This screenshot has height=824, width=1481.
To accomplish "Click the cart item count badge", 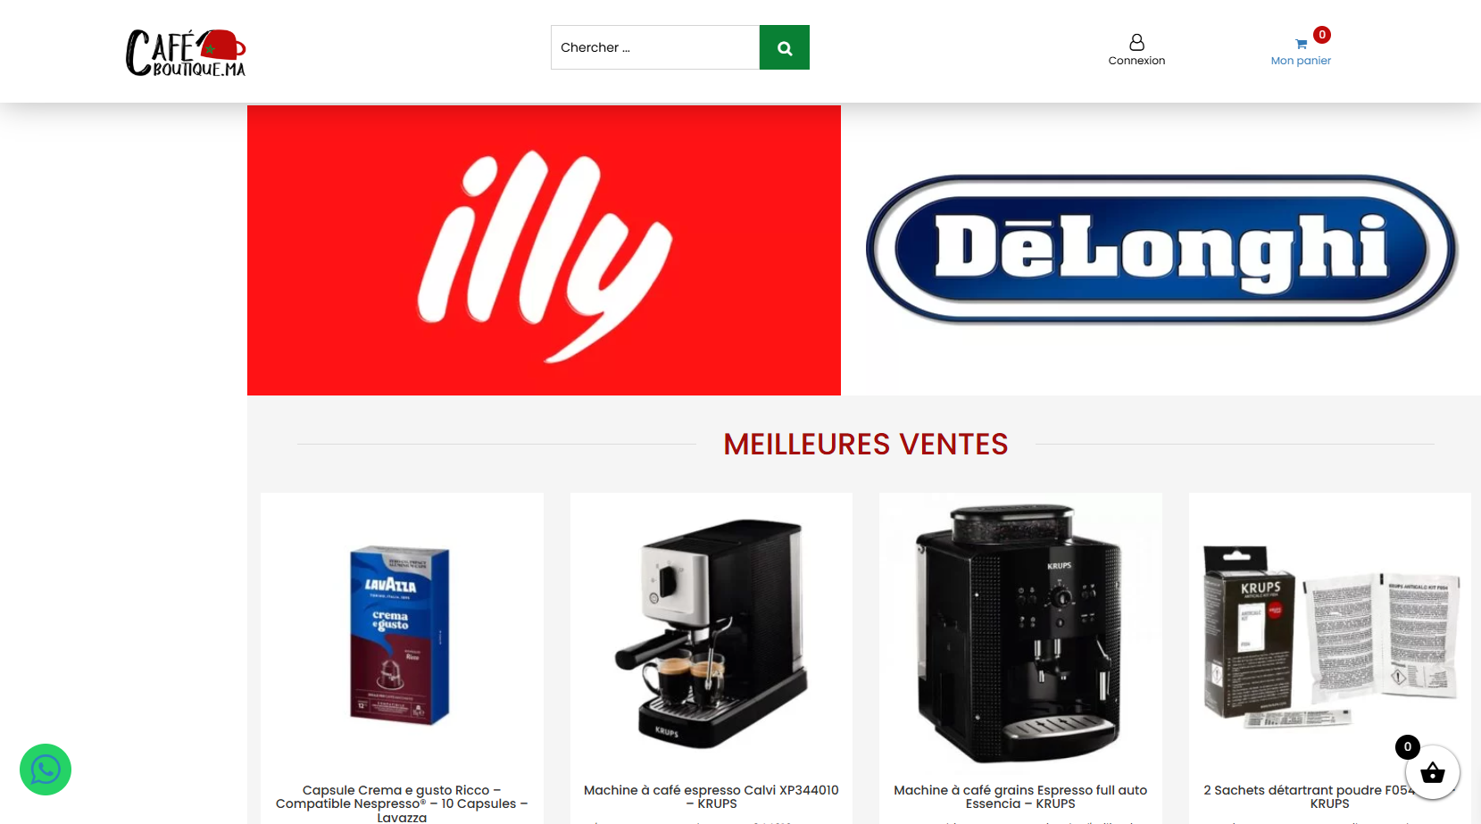I will coord(1322,35).
